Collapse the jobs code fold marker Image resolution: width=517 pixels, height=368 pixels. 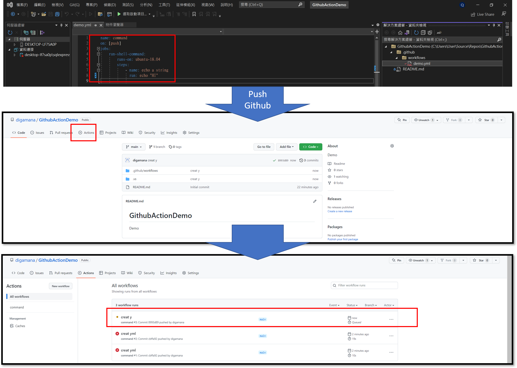tap(98, 49)
